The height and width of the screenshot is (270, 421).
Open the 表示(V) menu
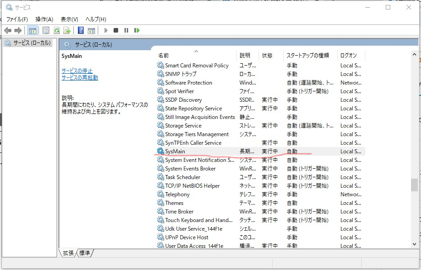tap(69, 19)
